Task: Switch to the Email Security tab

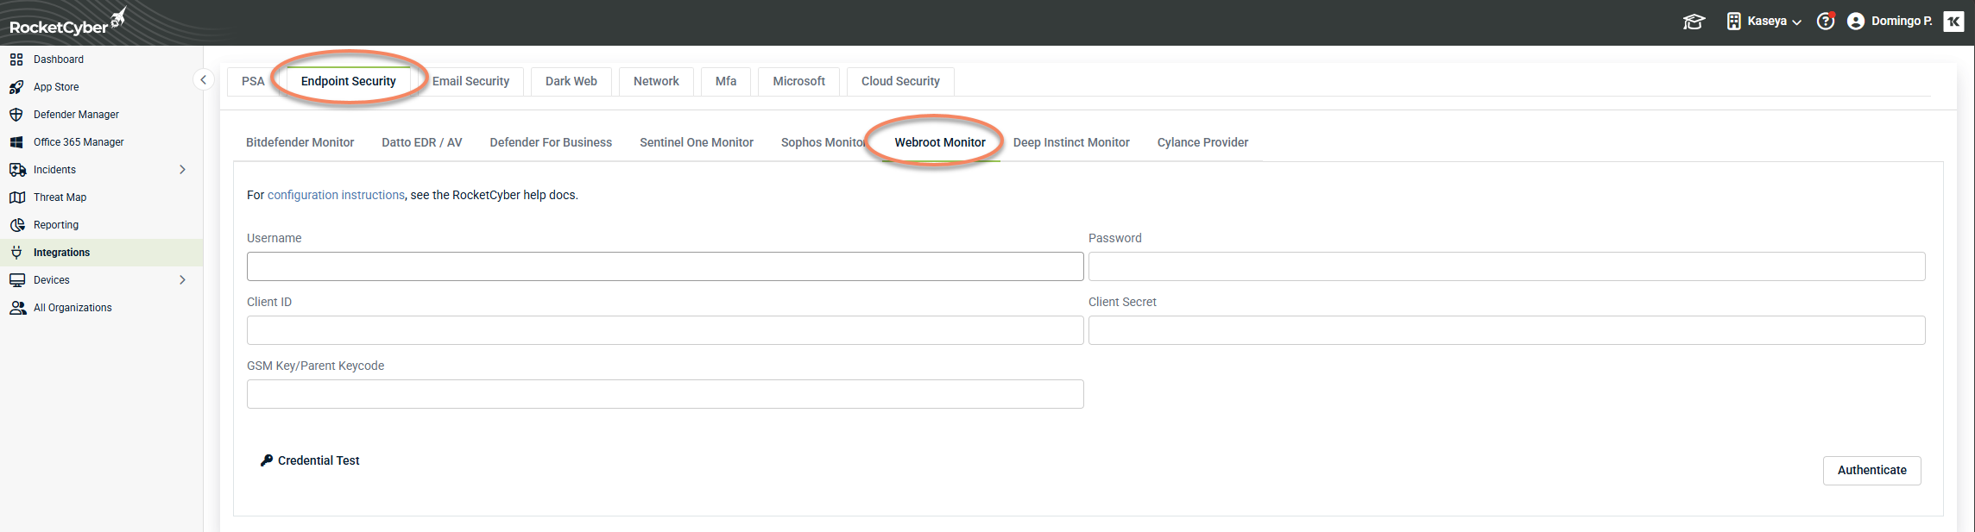Action: pos(470,81)
